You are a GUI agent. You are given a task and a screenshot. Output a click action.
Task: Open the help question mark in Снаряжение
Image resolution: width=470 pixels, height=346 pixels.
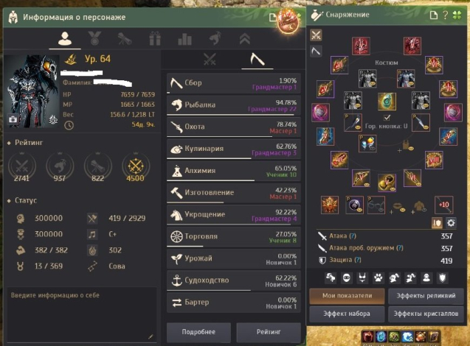pyautogui.click(x=446, y=15)
